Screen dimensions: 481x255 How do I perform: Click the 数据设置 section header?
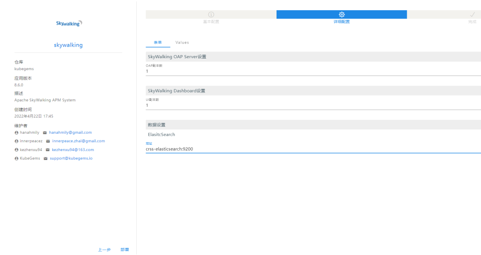point(313,125)
